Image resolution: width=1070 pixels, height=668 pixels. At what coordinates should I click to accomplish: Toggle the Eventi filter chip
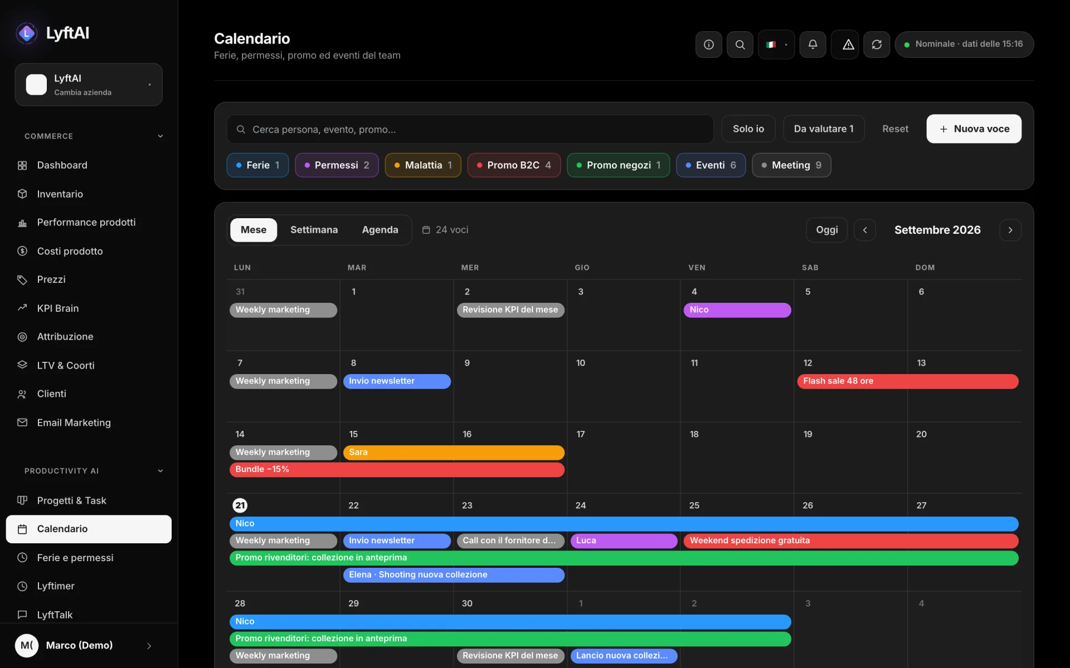pos(711,165)
